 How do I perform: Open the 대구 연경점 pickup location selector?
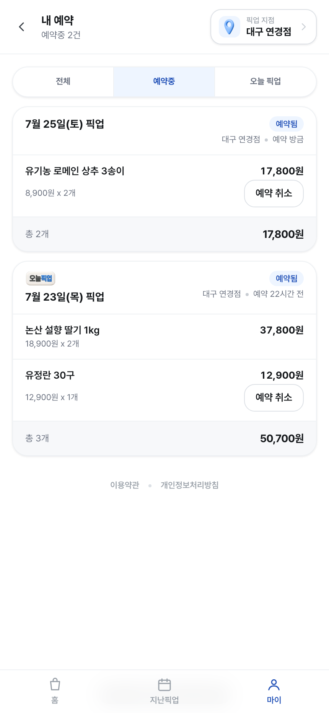click(x=264, y=27)
